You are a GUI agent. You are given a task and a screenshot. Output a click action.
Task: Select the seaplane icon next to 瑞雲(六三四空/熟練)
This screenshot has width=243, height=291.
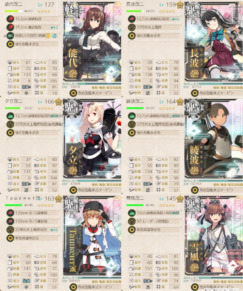pyautogui.click(x=10, y=36)
